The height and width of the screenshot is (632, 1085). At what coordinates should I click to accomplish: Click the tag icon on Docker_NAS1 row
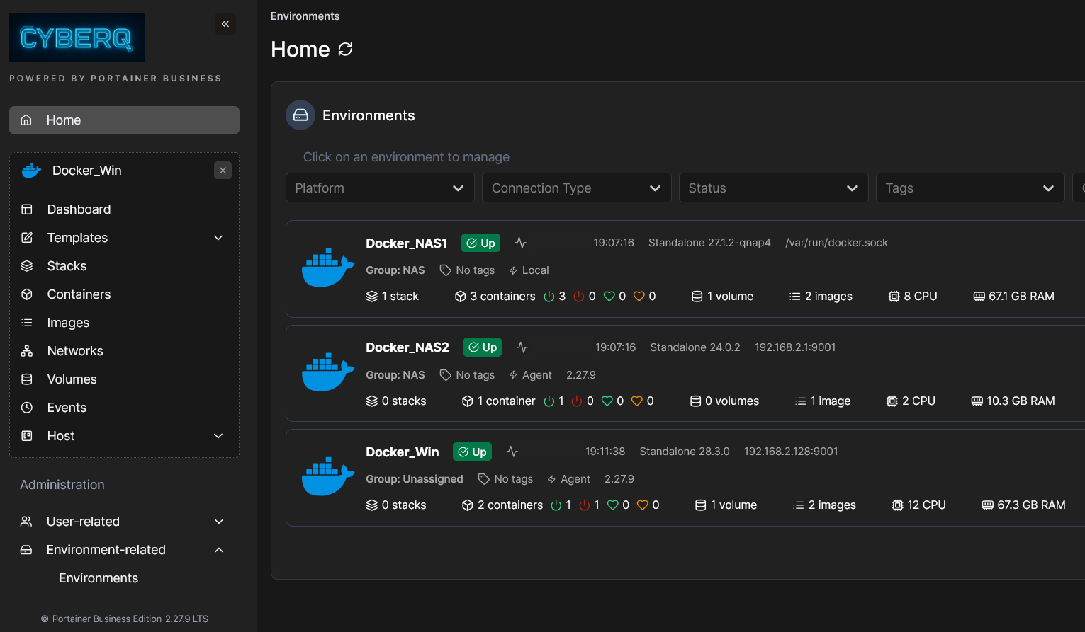[446, 270]
